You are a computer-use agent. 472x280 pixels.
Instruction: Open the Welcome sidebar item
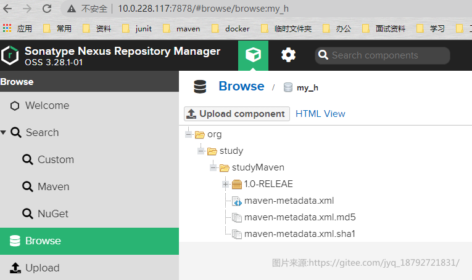tap(89, 106)
